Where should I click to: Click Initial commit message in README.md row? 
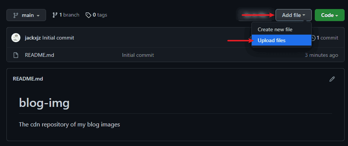(138, 55)
